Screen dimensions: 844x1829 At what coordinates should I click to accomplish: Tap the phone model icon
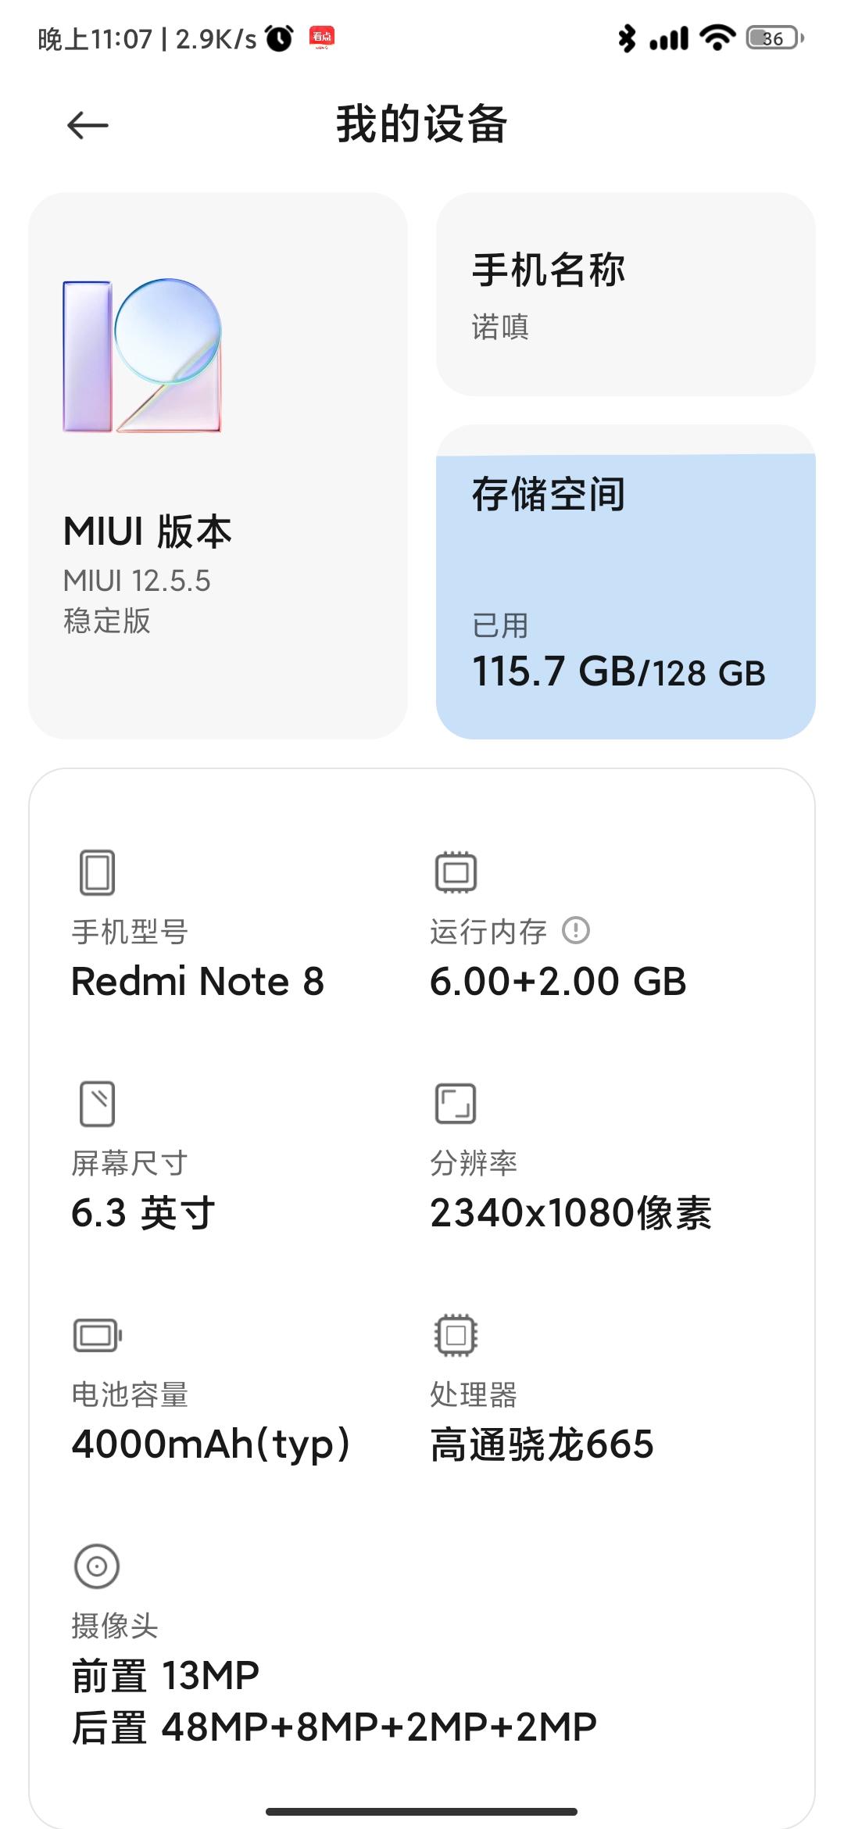(x=97, y=872)
